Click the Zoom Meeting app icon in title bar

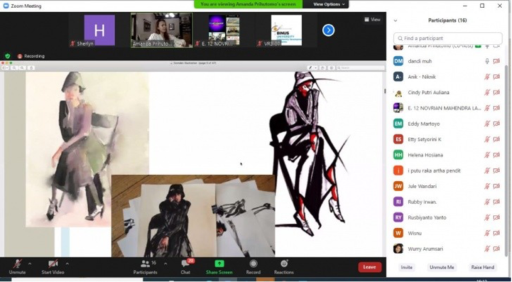[x=5, y=6]
